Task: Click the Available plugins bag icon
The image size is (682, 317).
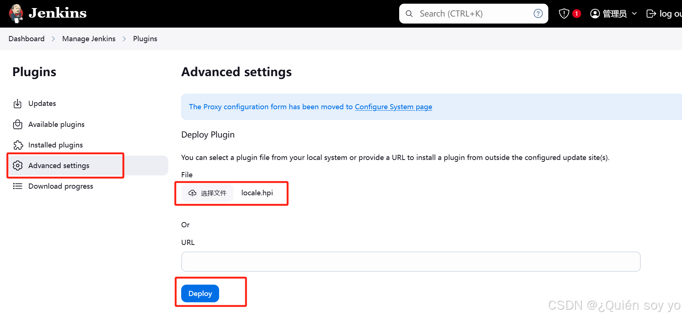Action: [x=17, y=124]
